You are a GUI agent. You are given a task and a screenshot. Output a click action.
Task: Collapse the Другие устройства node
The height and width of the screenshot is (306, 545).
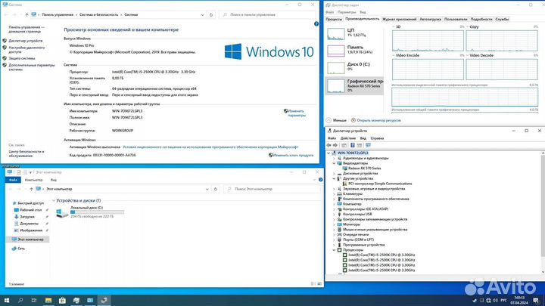[x=335, y=178]
